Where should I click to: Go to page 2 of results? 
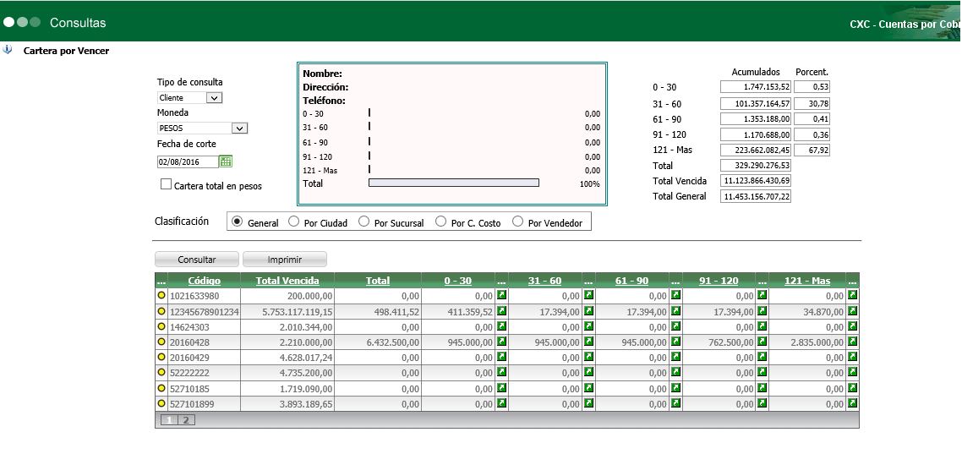(x=186, y=420)
